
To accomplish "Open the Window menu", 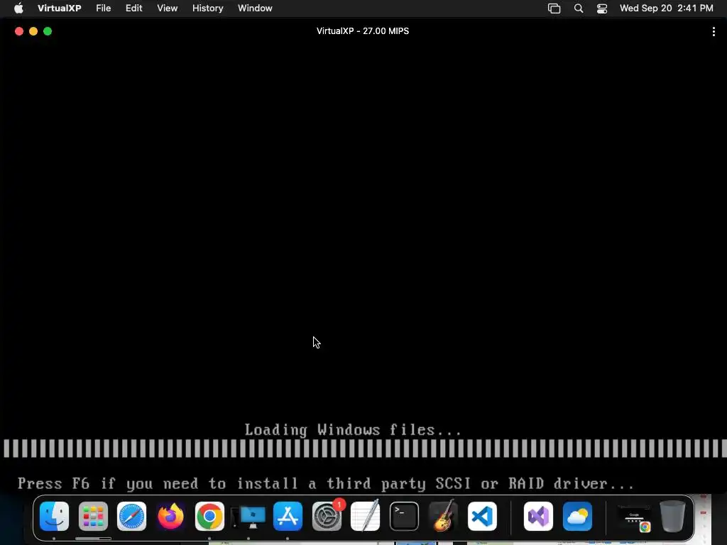I will pos(255,9).
